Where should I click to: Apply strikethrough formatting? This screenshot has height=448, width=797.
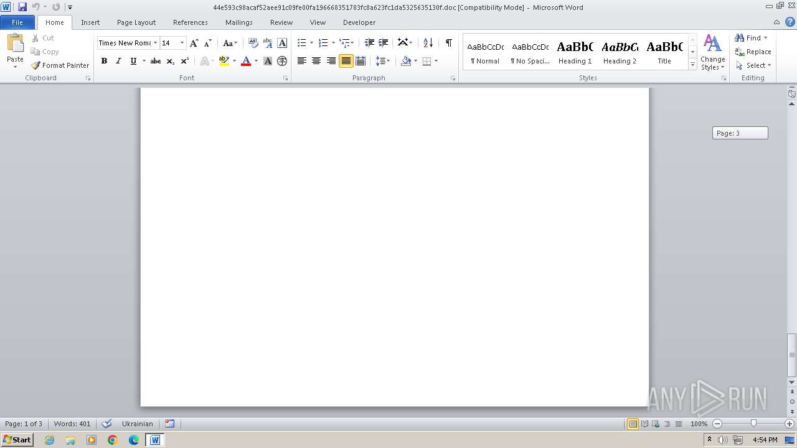coord(156,61)
